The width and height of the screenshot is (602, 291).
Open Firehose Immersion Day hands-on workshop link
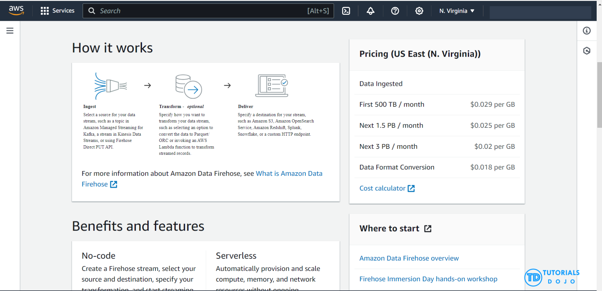tap(428, 279)
